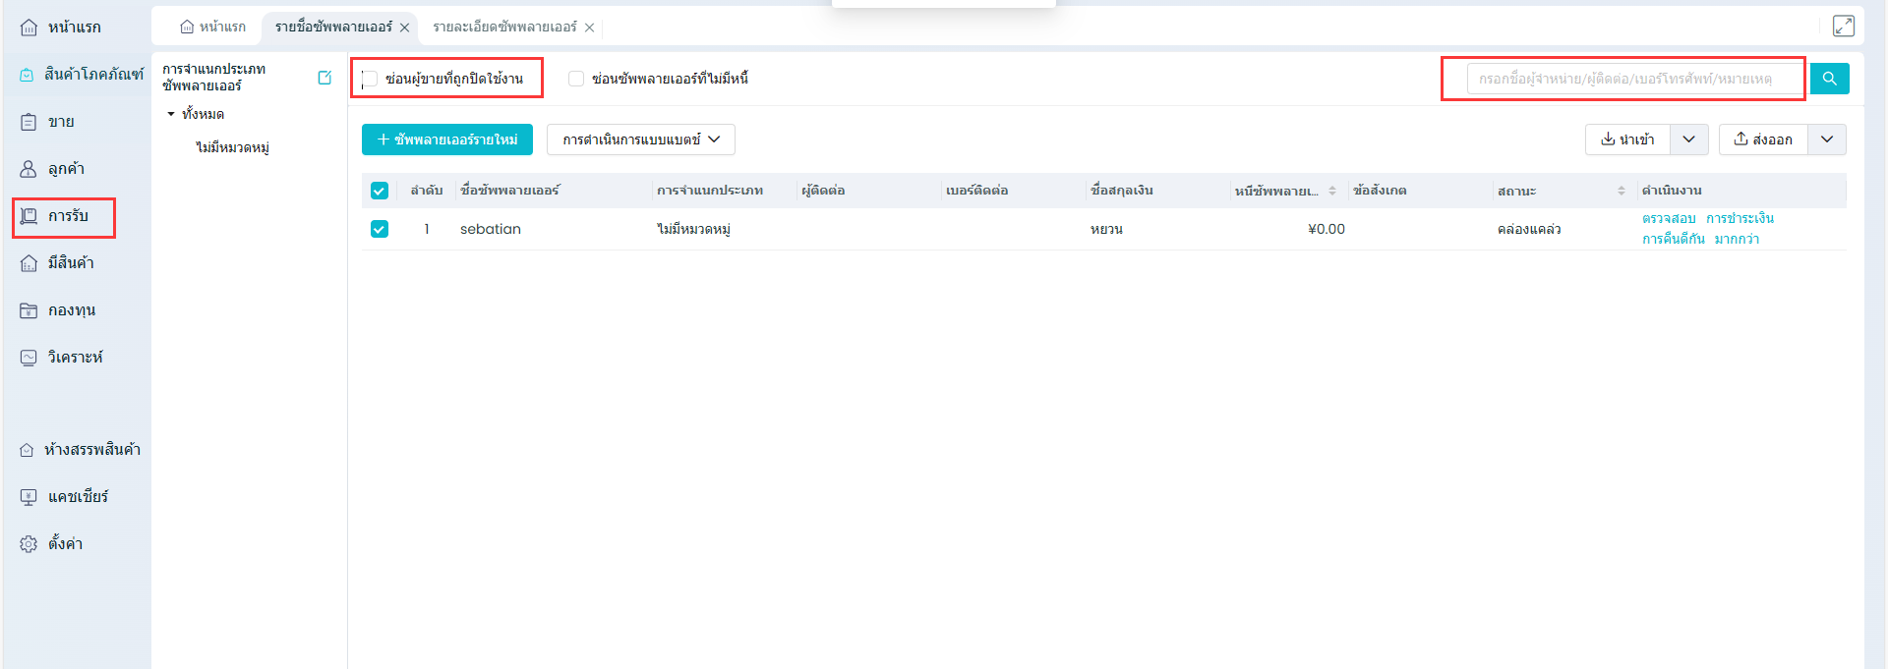Click the ตรวจสอบ link for sebatian
Viewport: 1888px width, 669px height.
tap(1668, 218)
